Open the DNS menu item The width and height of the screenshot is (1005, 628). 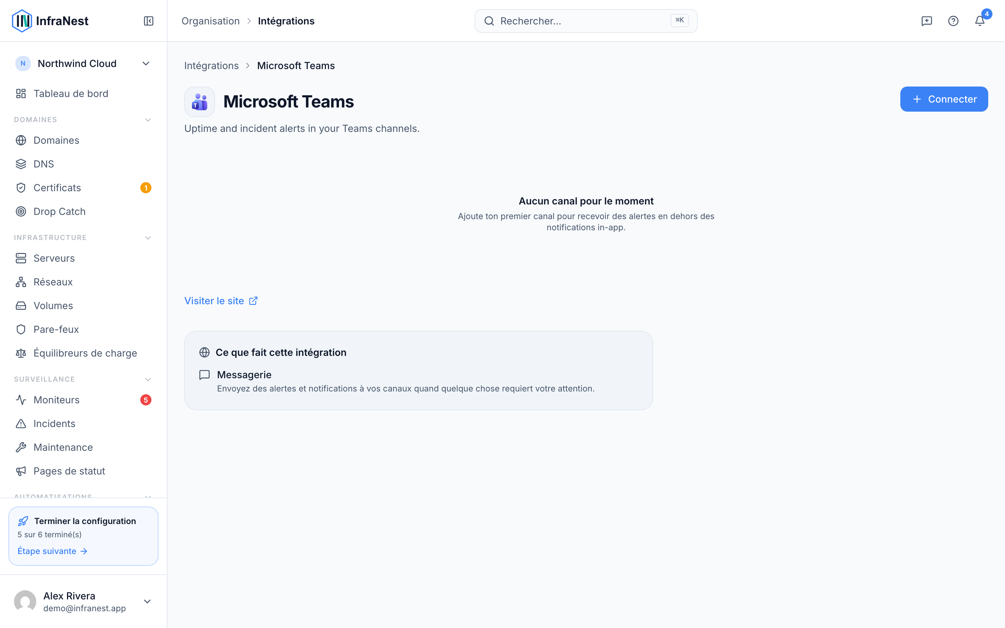tap(83, 164)
